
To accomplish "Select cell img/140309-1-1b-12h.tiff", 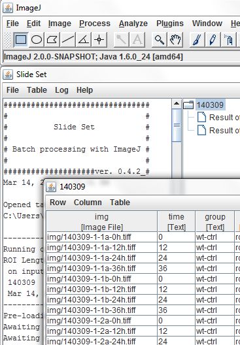I will (x=102, y=289).
